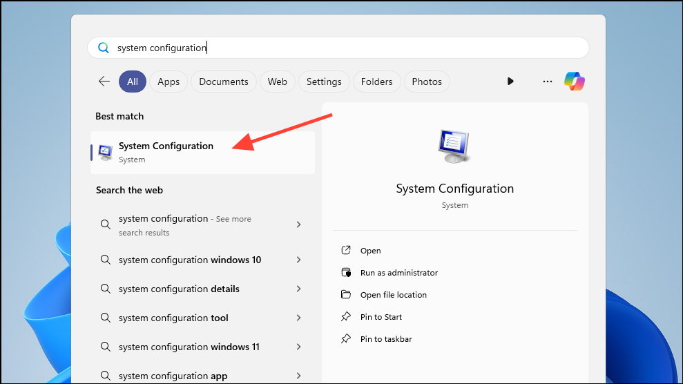Click System Configuration title in preview pane

[454, 189]
